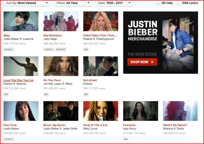Open the Sort By Most Viewed dropdown arrow
The image size is (204, 144).
pos(47,3)
